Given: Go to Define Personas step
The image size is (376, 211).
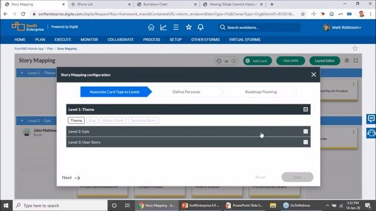Looking at the screenshot, I should (x=186, y=92).
